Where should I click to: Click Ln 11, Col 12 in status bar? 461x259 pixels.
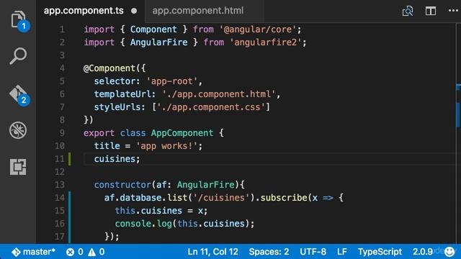[213, 252]
